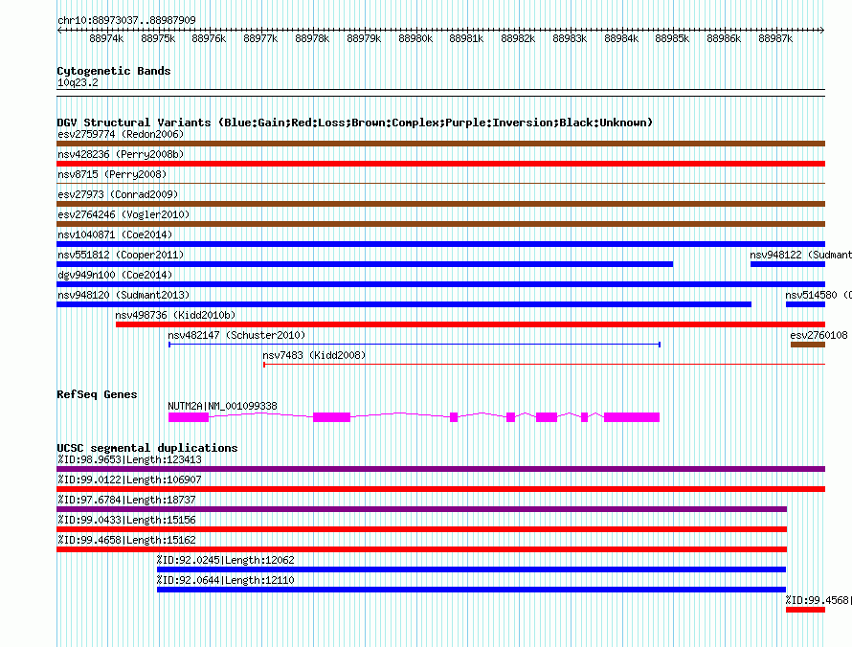Click the 10q23.2 band label
The height and width of the screenshot is (647, 852).
[78, 82]
